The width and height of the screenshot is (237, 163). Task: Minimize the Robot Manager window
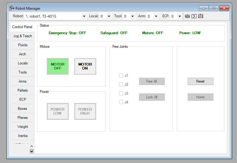[204, 8]
